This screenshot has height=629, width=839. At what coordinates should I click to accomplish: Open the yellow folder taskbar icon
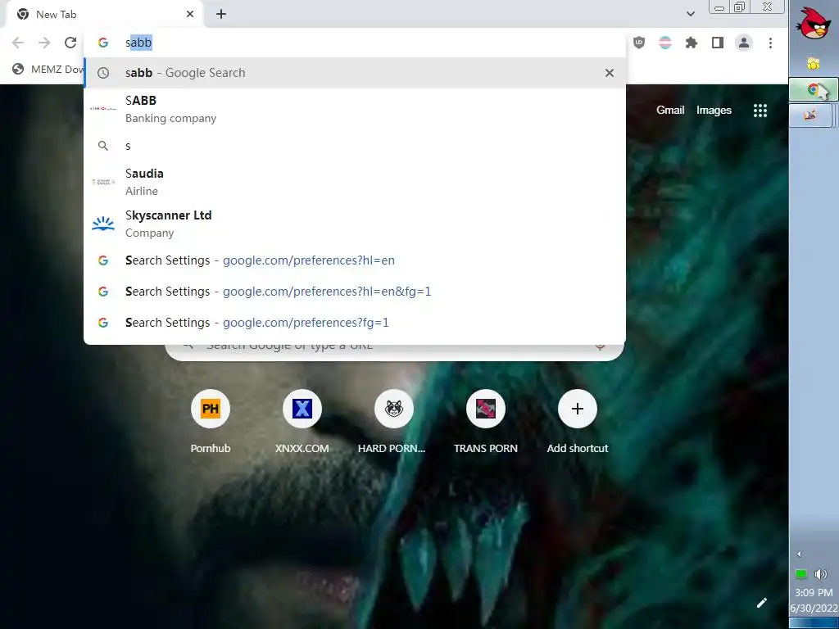814,64
